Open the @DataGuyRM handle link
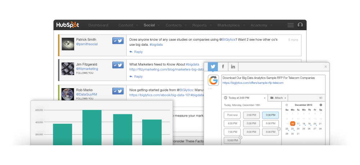The image size is (360, 165). [86, 94]
